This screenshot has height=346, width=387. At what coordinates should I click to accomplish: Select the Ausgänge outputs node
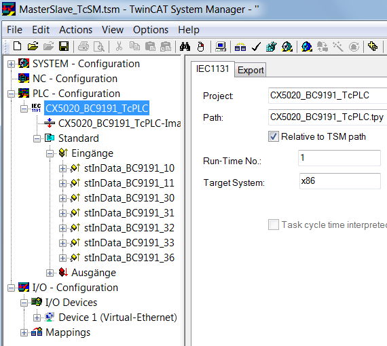point(94,273)
